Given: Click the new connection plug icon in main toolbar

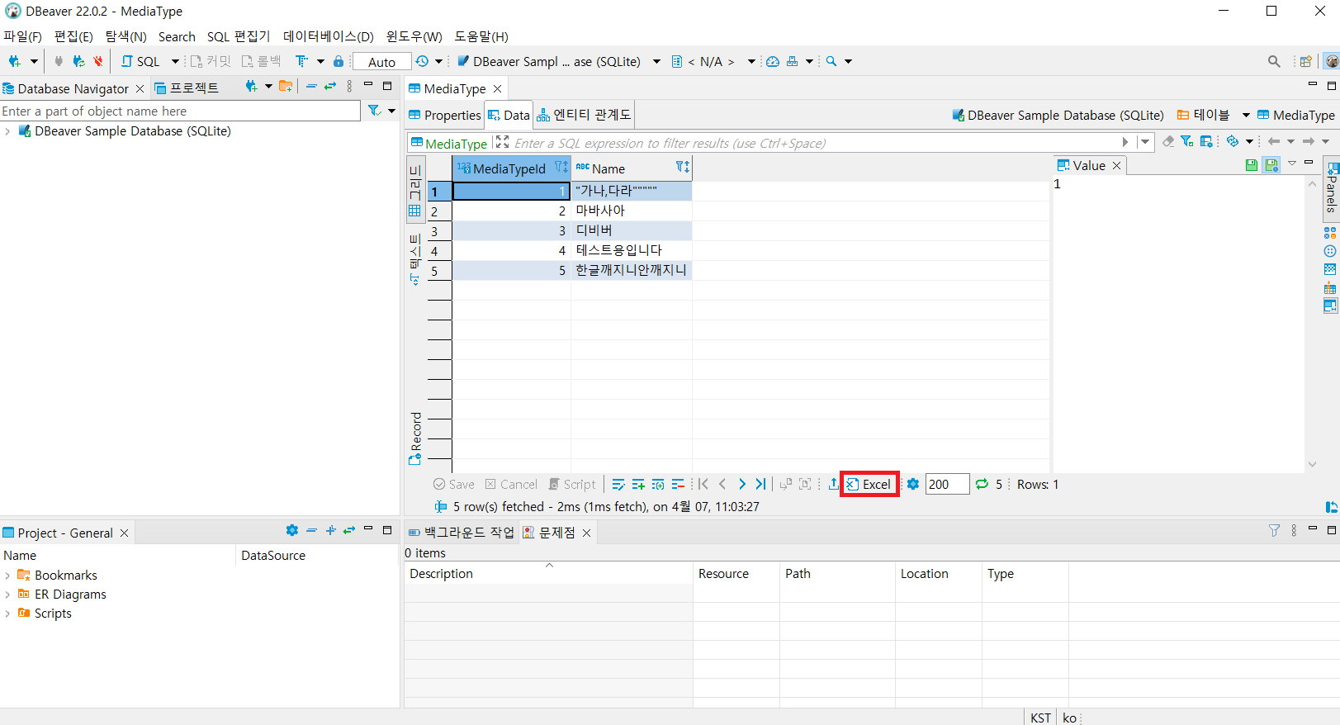Looking at the screenshot, I should pyautogui.click(x=14, y=61).
